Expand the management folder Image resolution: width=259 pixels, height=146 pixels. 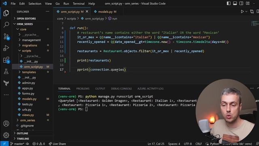[33, 40]
